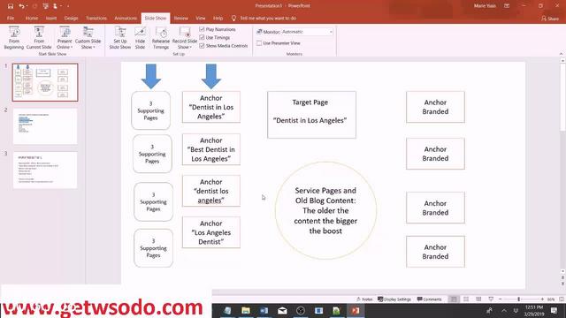Select Anchor "Los Angeles Dentist" box
This screenshot has height=318, width=566.
pyautogui.click(x=211, y=232)
